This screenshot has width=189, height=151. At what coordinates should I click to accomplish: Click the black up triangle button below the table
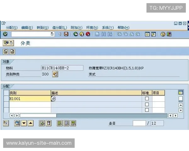[31, 123]
